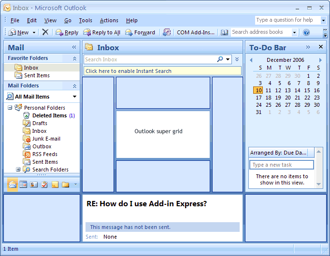Open Contacts from navigation pane icons
Screen dimensions: 330x256
34,185
